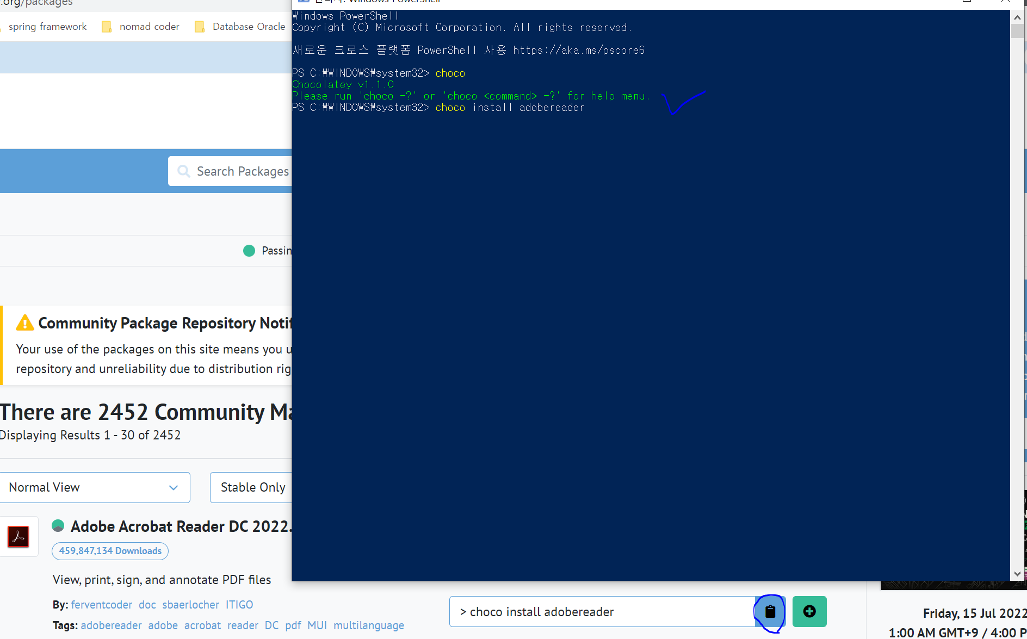
Task: Click the green package status dot beside Adobe title
Action: 58,526
